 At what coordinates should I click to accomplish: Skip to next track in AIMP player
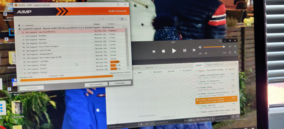pos(194,50)
